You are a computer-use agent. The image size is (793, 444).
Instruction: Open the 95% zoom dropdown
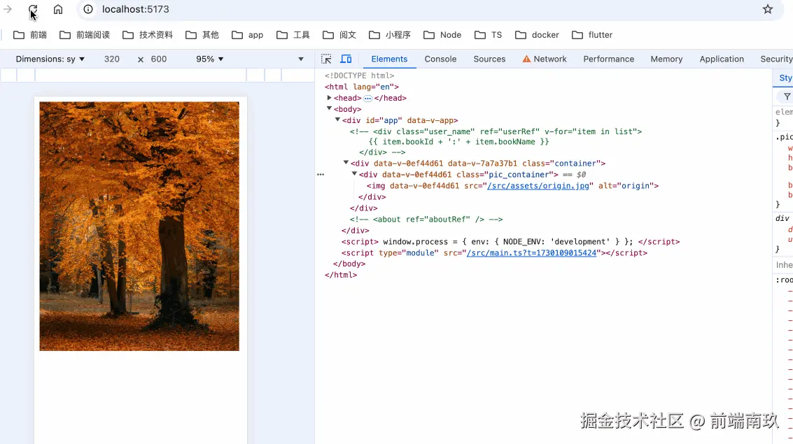click(x=209, y=59)
